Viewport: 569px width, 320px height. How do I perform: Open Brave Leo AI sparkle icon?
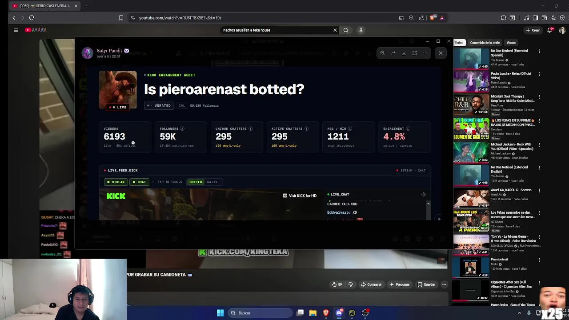coord(553,18)
